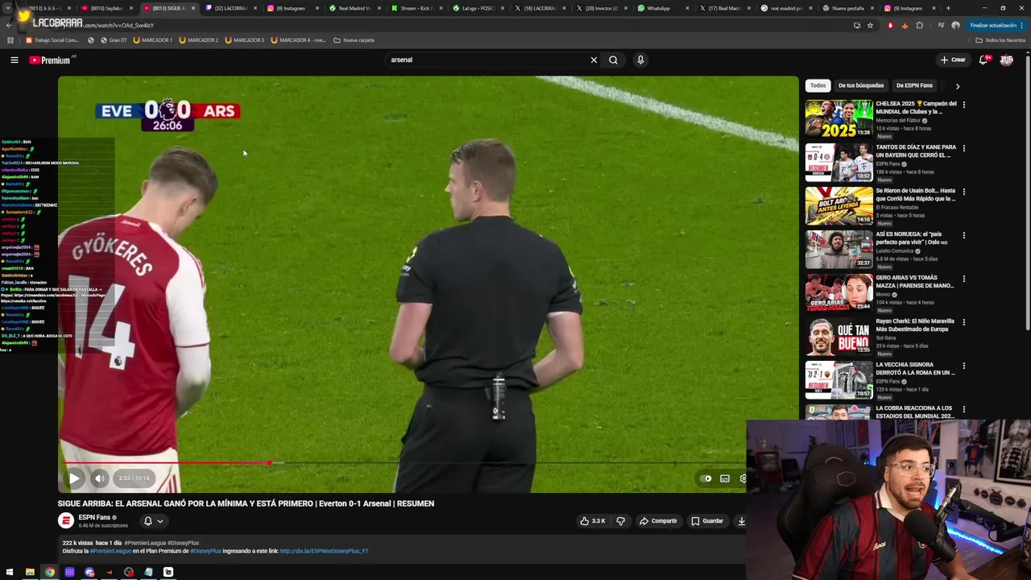Play the paused Everton vs Arsenal video

point(74,478)
